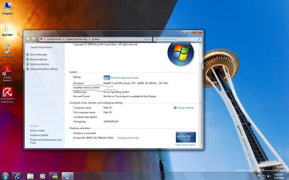Click the 'No Pen or Touch Input' text
289x180 pixels.
click(130, 96)
